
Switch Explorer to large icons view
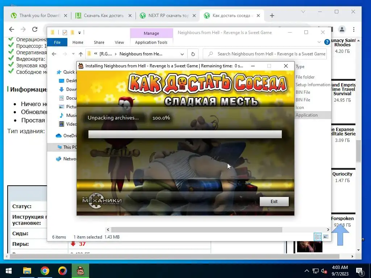click(x=326, y=237)
